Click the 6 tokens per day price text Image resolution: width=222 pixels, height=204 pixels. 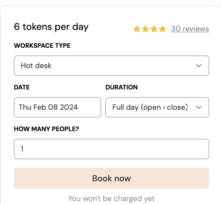point(51,27)
